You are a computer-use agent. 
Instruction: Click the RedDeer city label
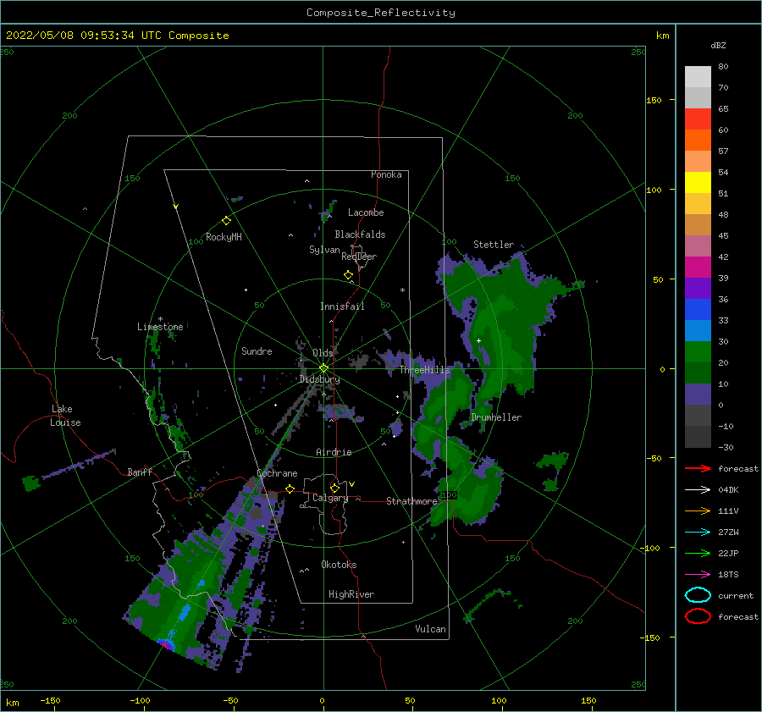tap(359, 257)
